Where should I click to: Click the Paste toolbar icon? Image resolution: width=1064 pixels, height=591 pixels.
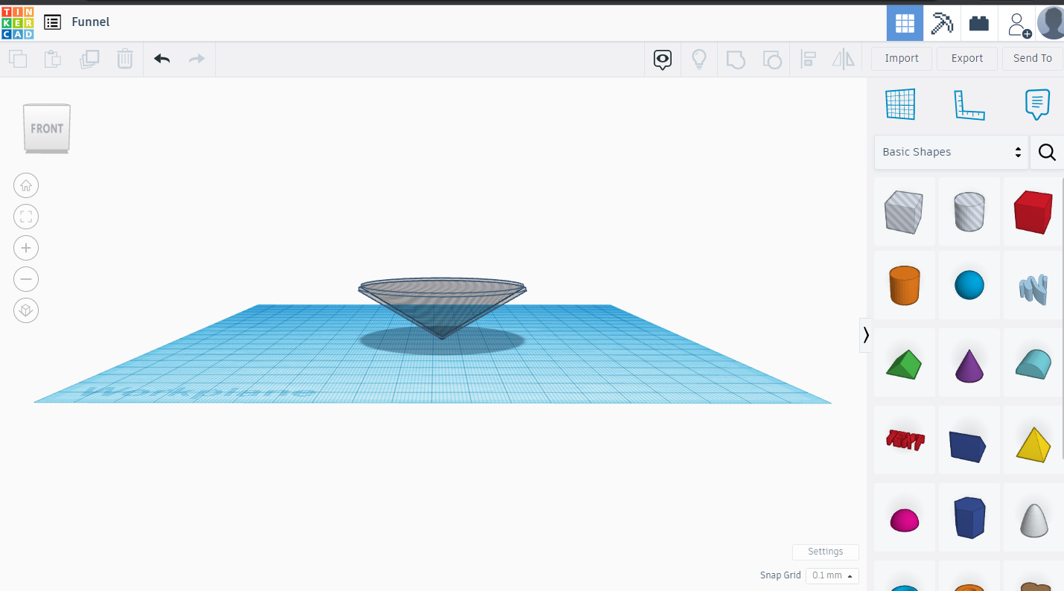tap(53, 59)
